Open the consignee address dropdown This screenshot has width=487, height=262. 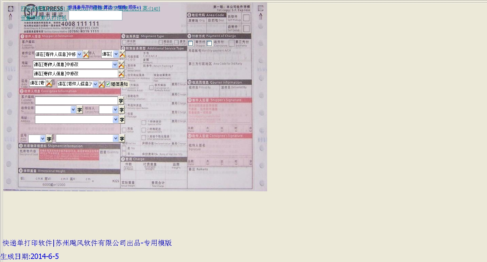(116, 120)
